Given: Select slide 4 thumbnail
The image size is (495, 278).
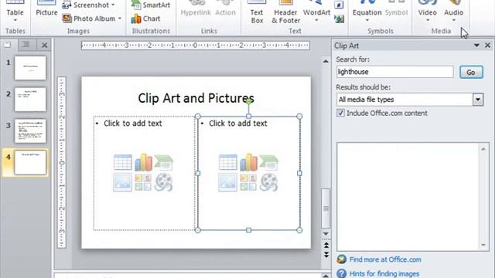Looking at the screenshot, I should pyautogui.click(x=30, y=163).
